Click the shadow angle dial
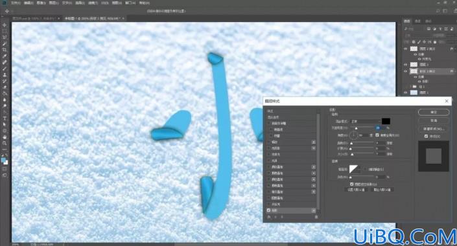 click(x=353, y=135)
